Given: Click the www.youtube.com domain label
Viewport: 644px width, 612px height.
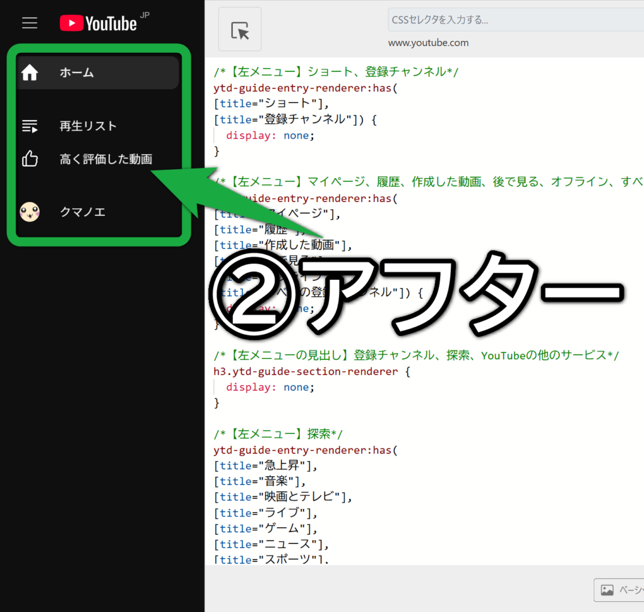Looking at the screenshot, I should pos(428,43).
